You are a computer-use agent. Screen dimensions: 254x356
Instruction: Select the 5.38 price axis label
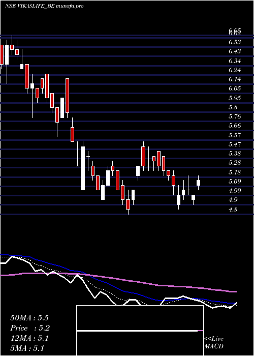coord(235,154)
